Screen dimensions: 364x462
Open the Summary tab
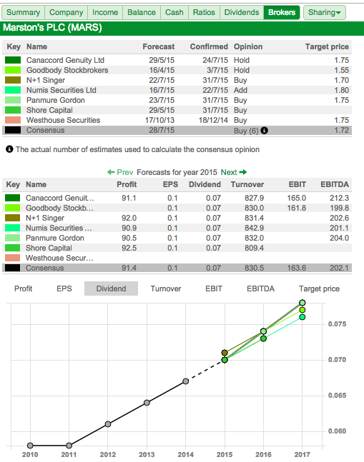tap(24, 12)
